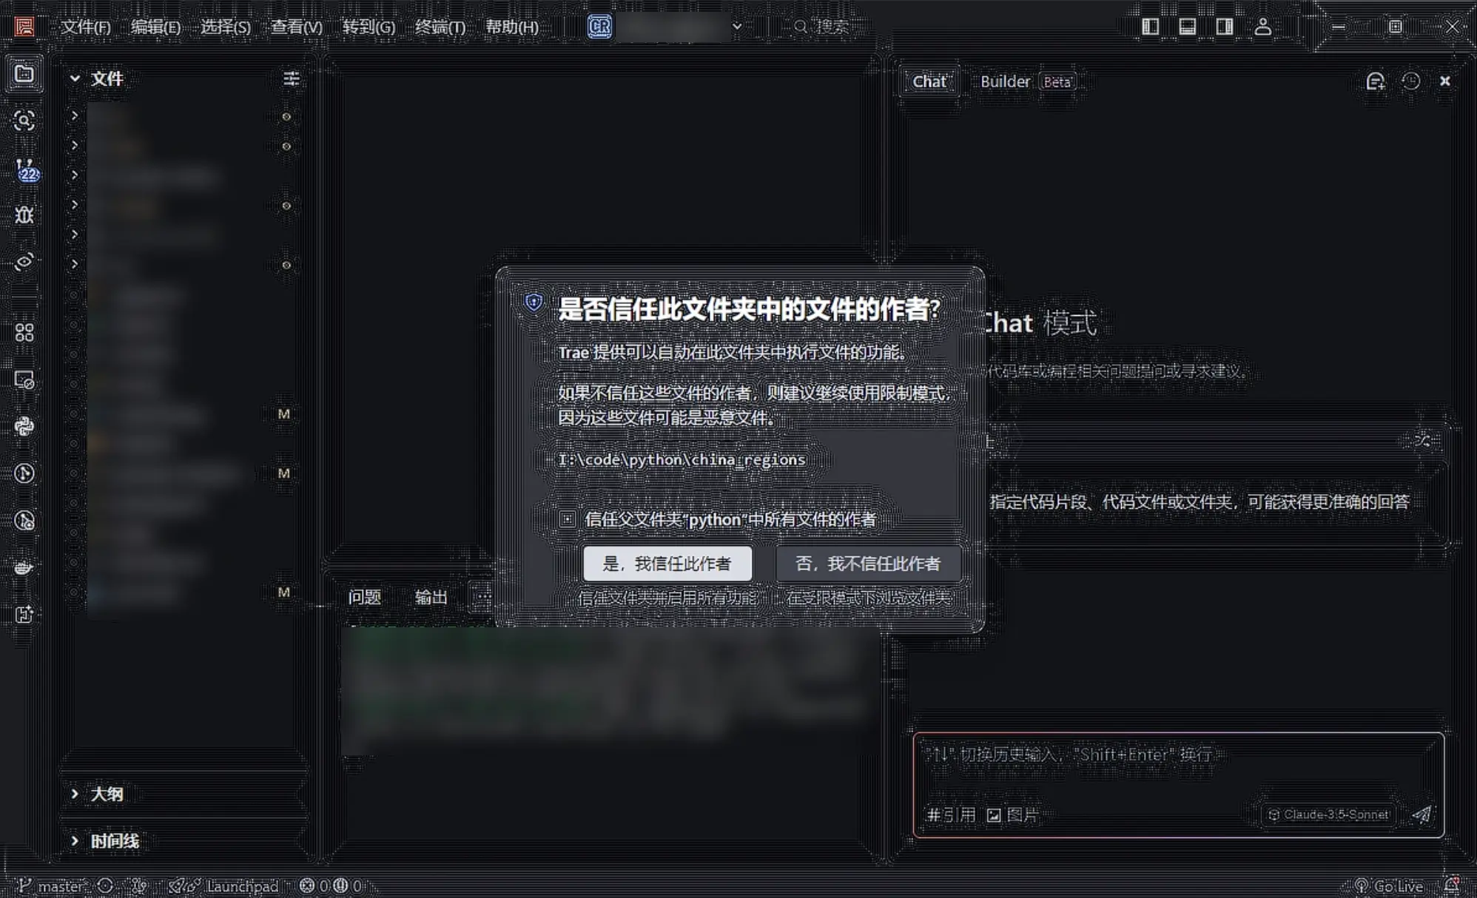The height and width of the screenshot is (898, 1477).
Task: Open the Docker whale sidebar icon
Action: click(x=24, y=568)
